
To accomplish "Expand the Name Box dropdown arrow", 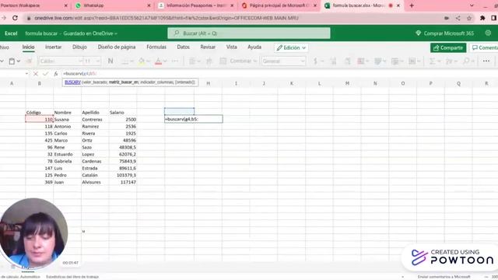I will coord(26,74).
